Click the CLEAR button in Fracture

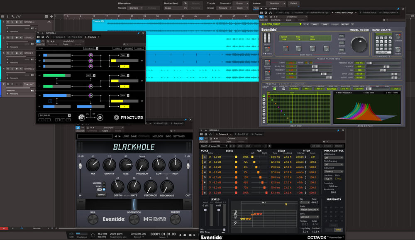tap(139, 49)
